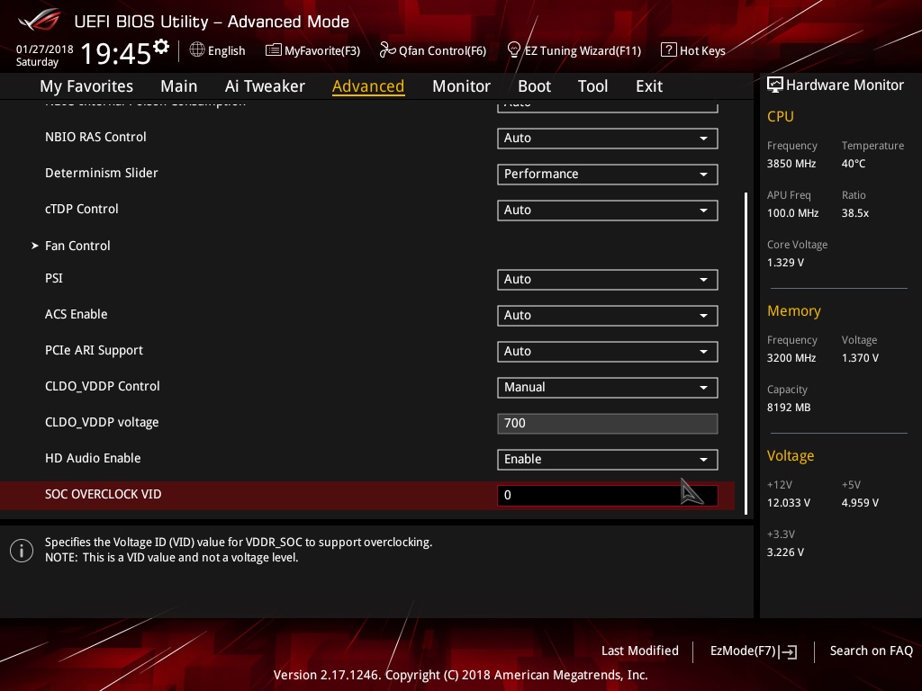Open Search on FAQ
This screenshot has width=922, height=691.
click(871, 651)
